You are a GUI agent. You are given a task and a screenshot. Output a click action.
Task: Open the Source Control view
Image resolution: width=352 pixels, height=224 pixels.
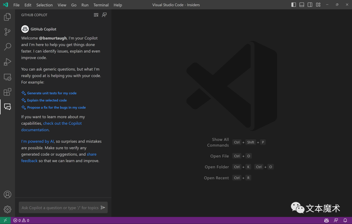pyautogui.click(x=7, y=32)
